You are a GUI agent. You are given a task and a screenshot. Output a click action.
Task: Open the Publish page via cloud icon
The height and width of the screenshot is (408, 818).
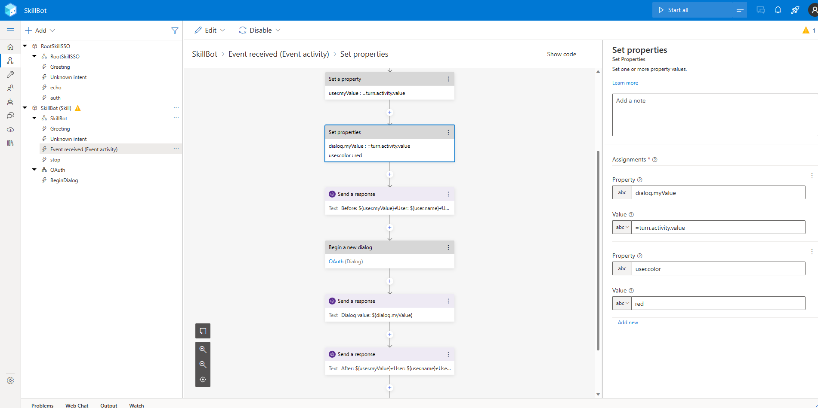[x=10, y=129]
